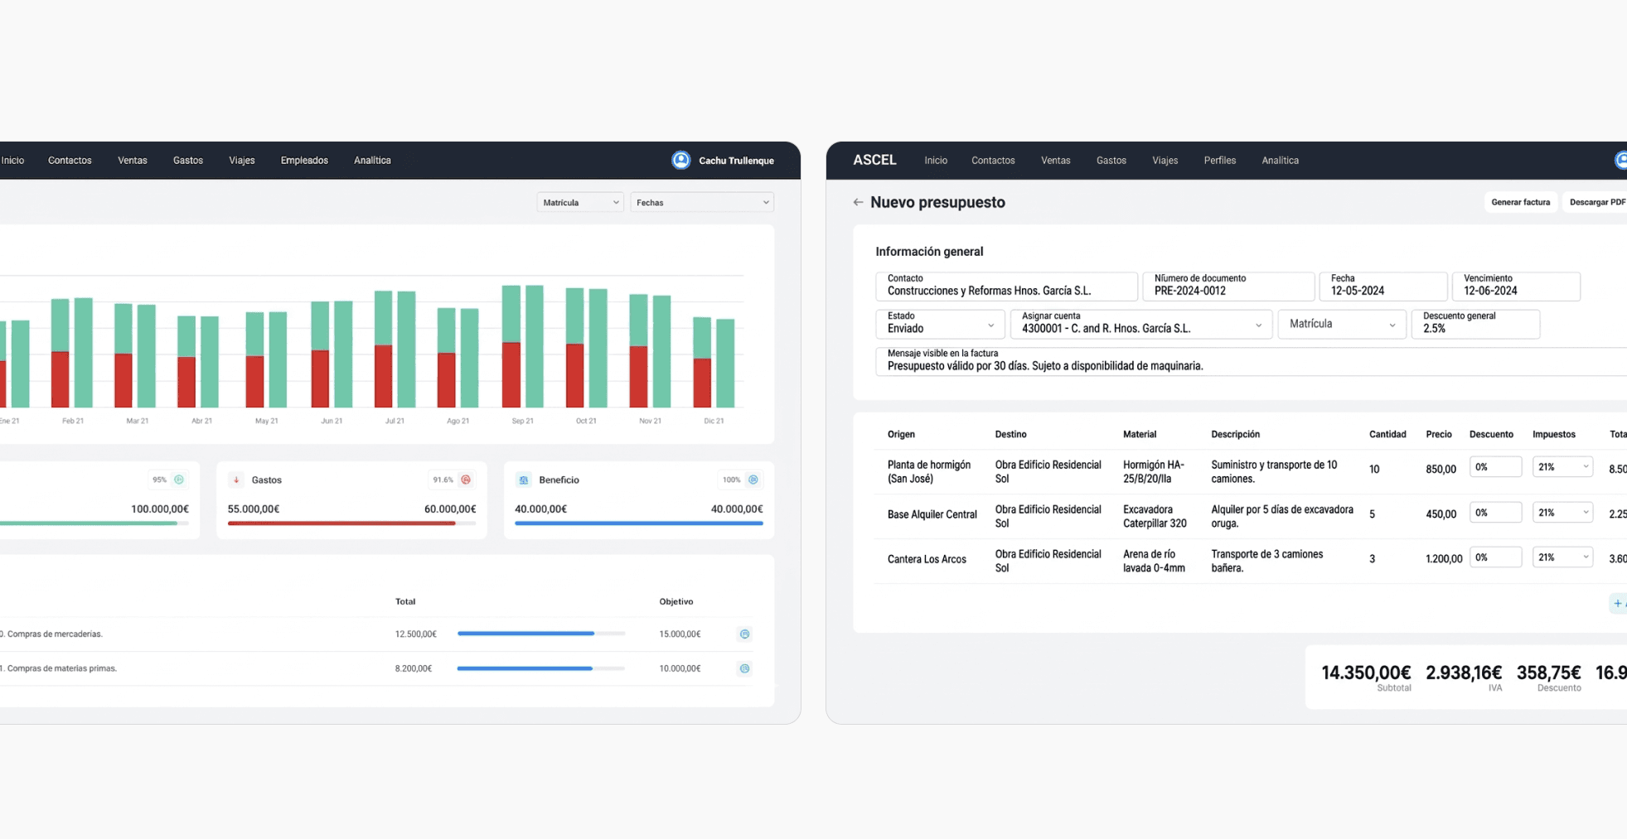Click the Generar factura button

click(x=1520, y=202)
